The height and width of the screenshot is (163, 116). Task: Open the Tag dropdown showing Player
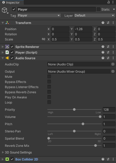coord(39,15)
